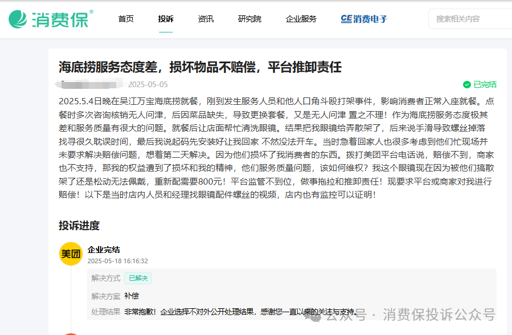512x335 pixels.
Task: Click the 解决方式 label
Action: tap(106, 278)
